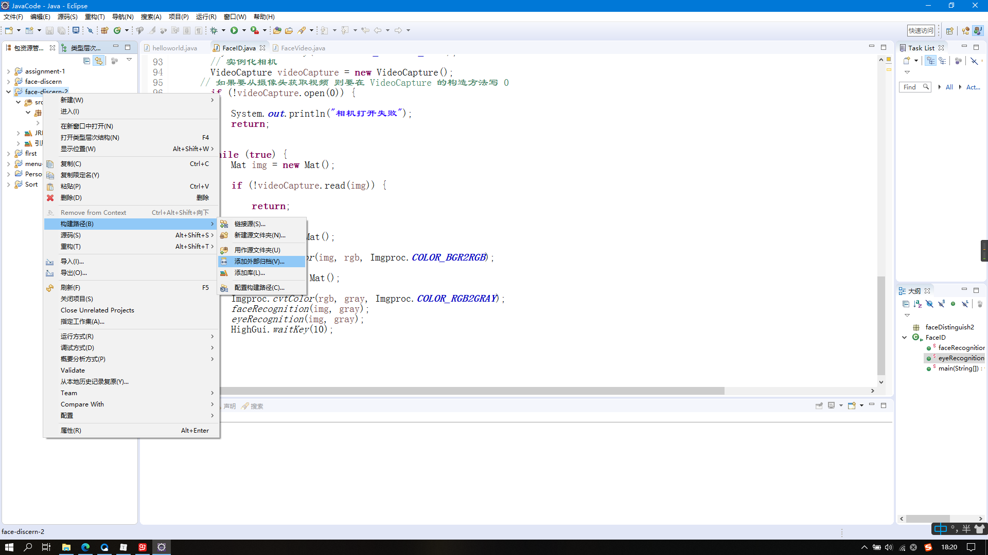988x555 pixels.
Task: Toggle Hide Static Members in Outline
Action: coord(941,304)
